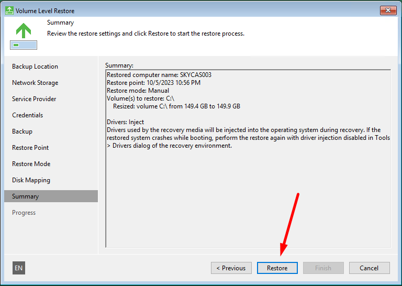Click the 'Volume(s) to restore: C:\' line
The image size is (402, 286).
(140, 98)
